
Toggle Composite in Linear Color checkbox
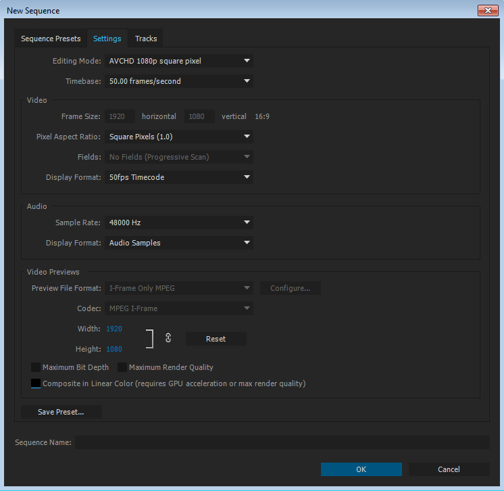click(36, 383)
